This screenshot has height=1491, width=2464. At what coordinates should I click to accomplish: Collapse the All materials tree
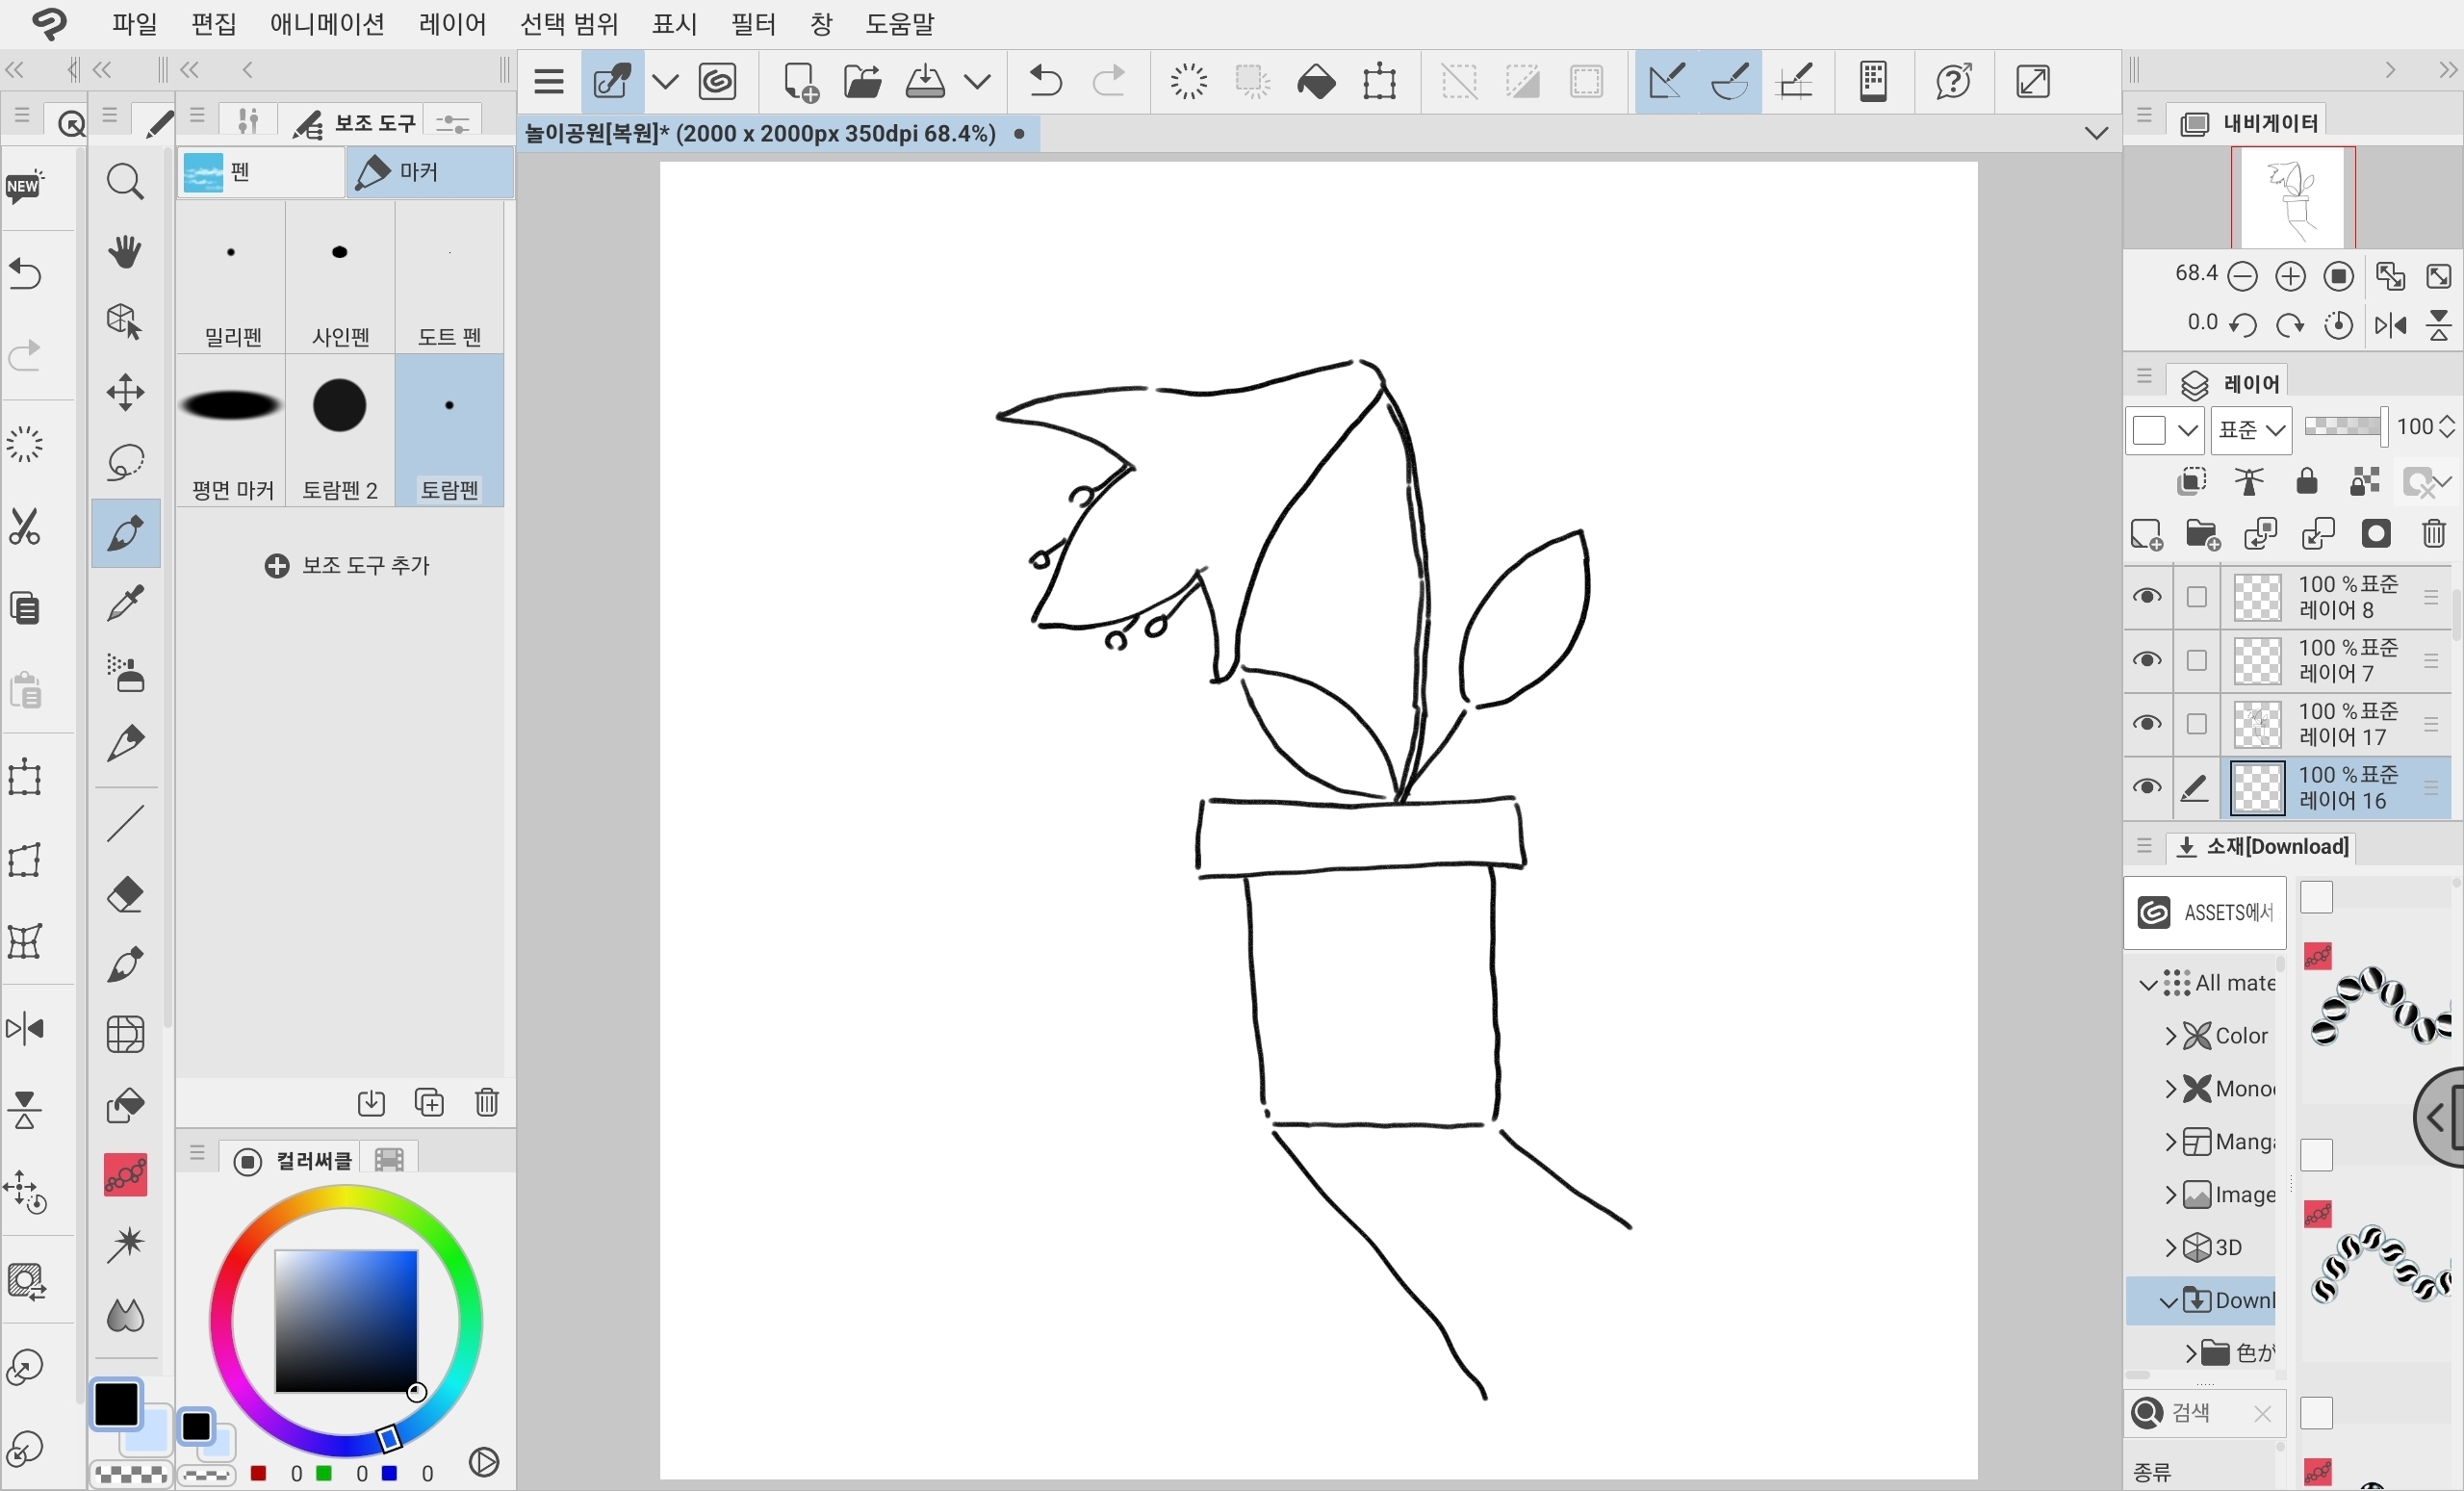[x=2147, y=984]
